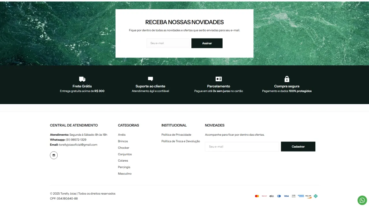Click the Pix payment icon
The height and width of the screenshot is (207, 369).
pyautogui.click(x=316, y=196)
